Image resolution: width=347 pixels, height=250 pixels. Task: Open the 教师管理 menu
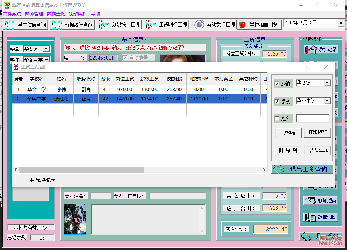coord(34,14)
